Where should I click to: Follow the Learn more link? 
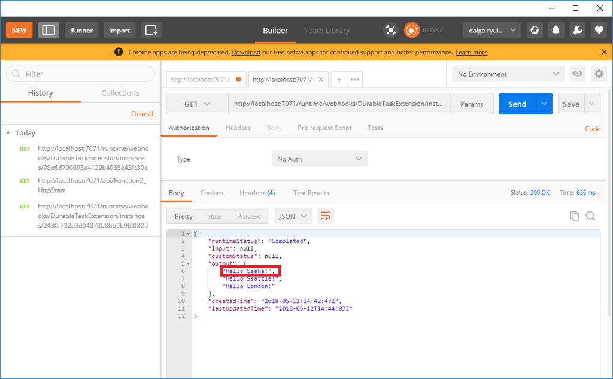click(472, 53)
